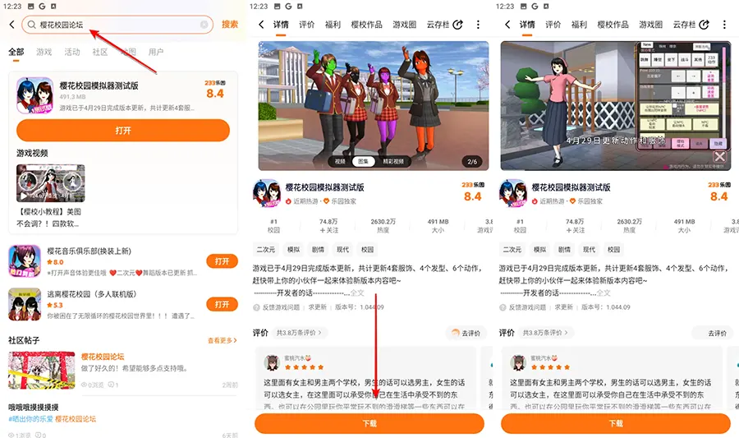Screen dimensions: 739x438
Task: Go back using the arrow in the middle screen
Action: (261, 25)
